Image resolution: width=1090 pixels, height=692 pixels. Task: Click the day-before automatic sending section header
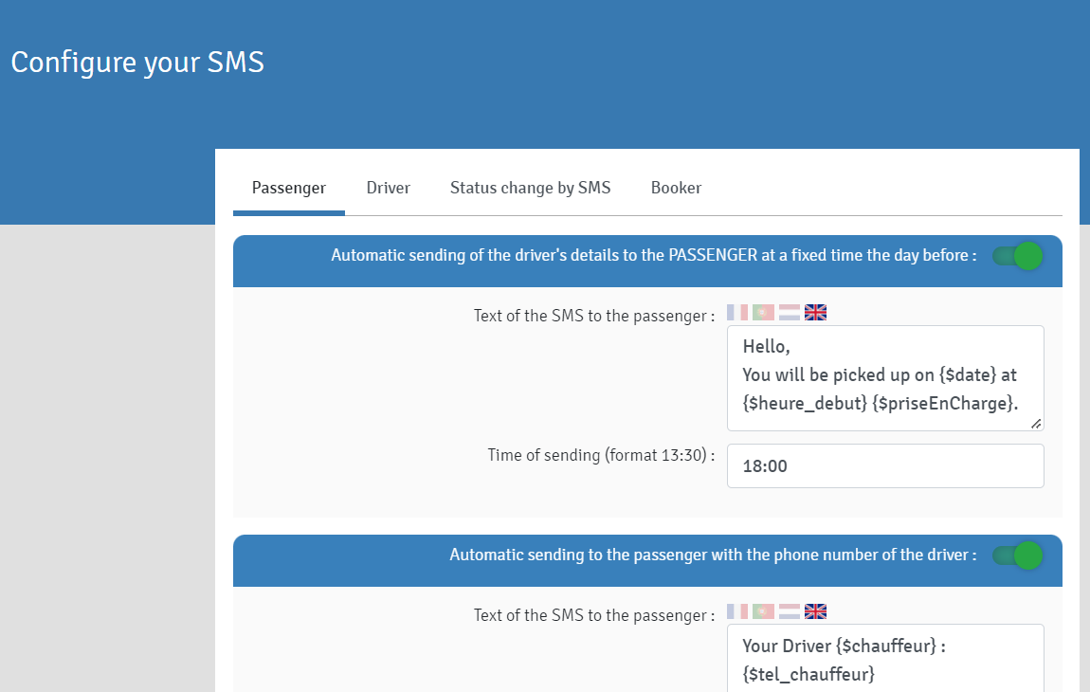click(x=653, y=256)
